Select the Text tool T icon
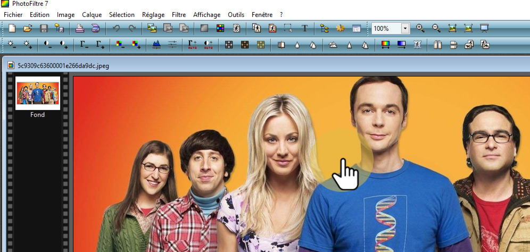 tap(304, 28)
